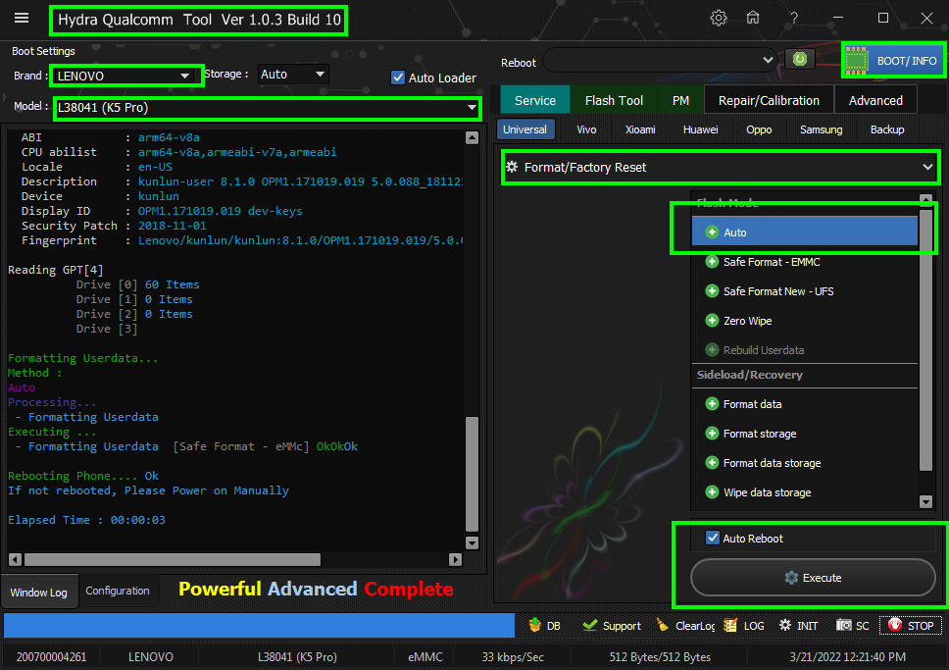
Task: Click the 512 Bytes/512 Bytes status entry
Action: pyautogui.click(x=660, y=656)
